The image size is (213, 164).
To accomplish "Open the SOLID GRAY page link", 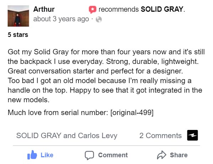I will (x=162, y=9).
